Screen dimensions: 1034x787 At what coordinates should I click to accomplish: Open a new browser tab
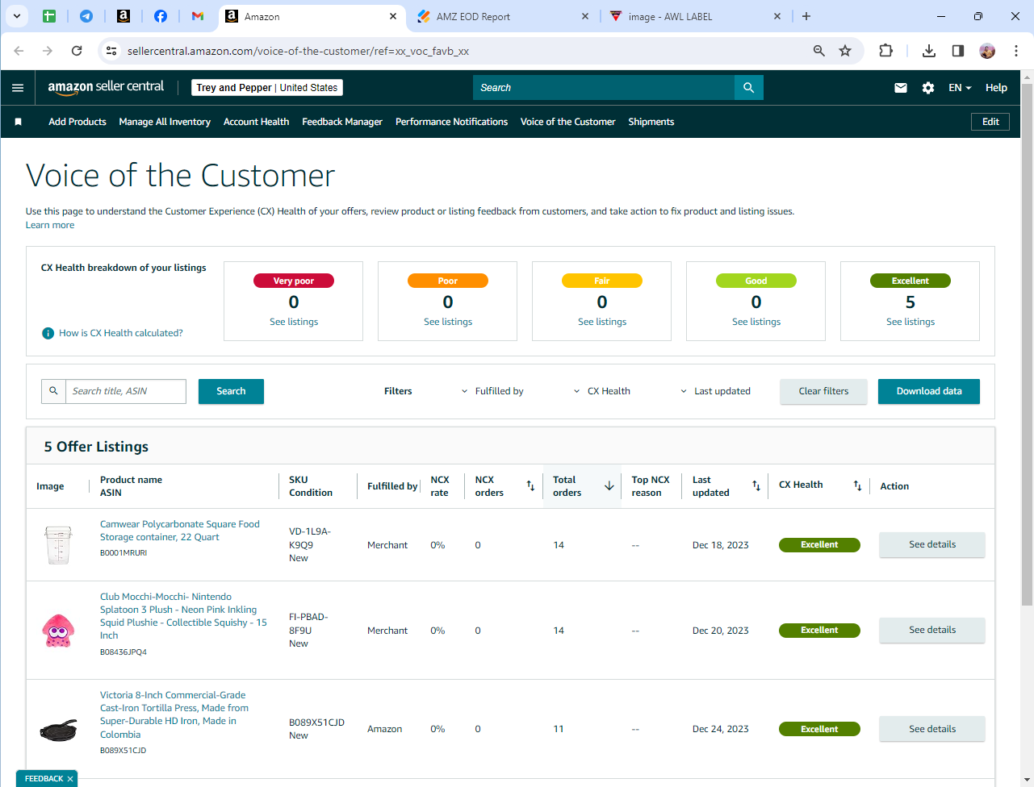[806, 16]
